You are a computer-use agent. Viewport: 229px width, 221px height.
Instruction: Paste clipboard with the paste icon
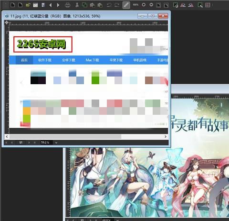click(92, 5)
